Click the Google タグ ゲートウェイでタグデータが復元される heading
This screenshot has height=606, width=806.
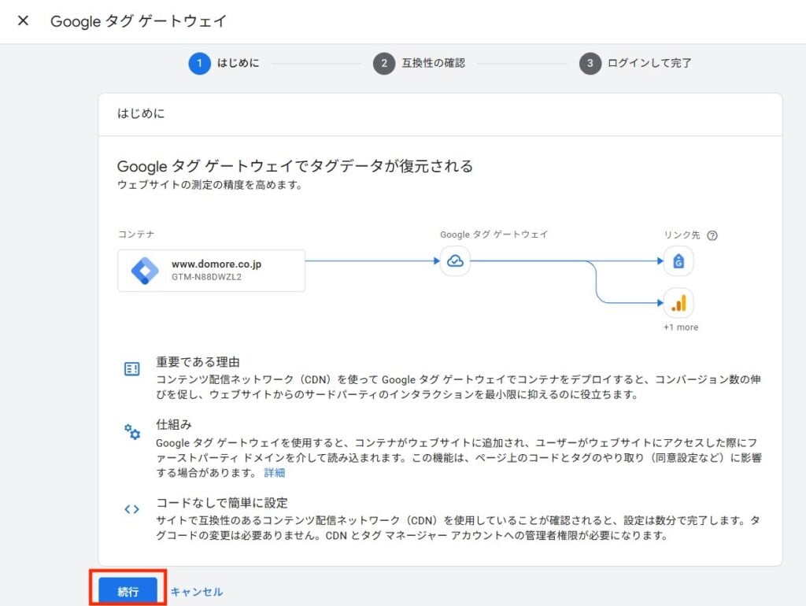295,166
